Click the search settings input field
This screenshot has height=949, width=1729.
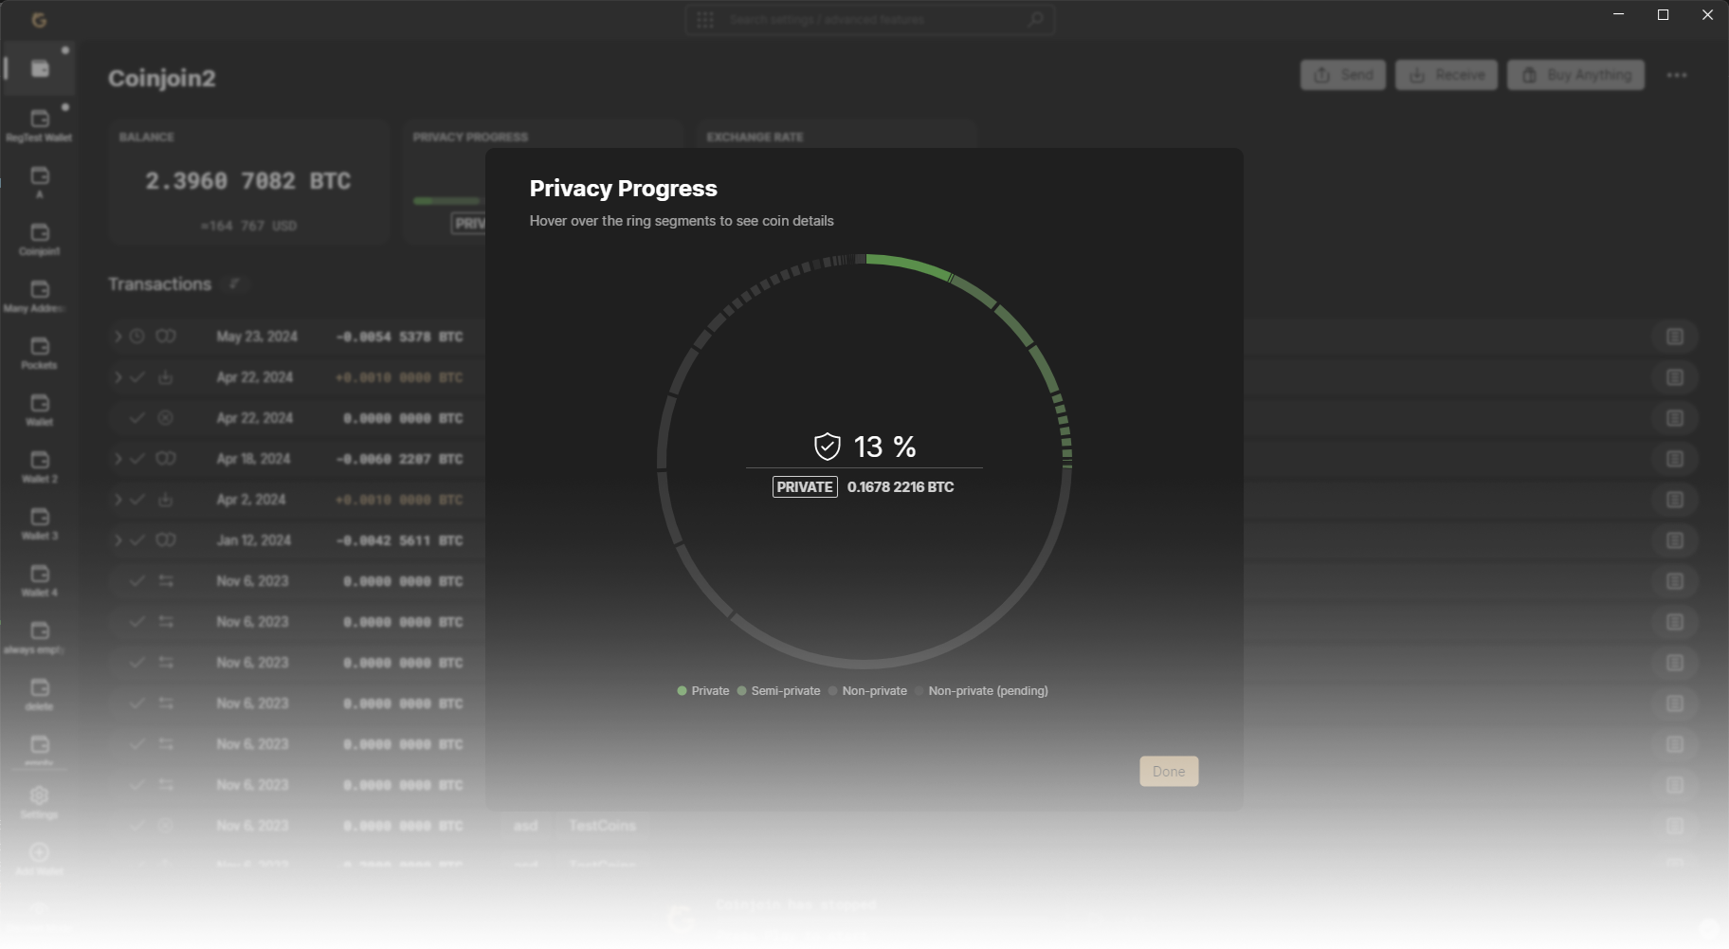coord(870,20)
